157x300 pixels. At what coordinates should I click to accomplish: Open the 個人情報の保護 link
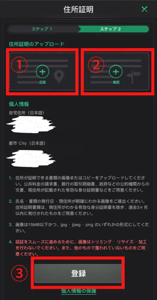click(x=79, y=291)
